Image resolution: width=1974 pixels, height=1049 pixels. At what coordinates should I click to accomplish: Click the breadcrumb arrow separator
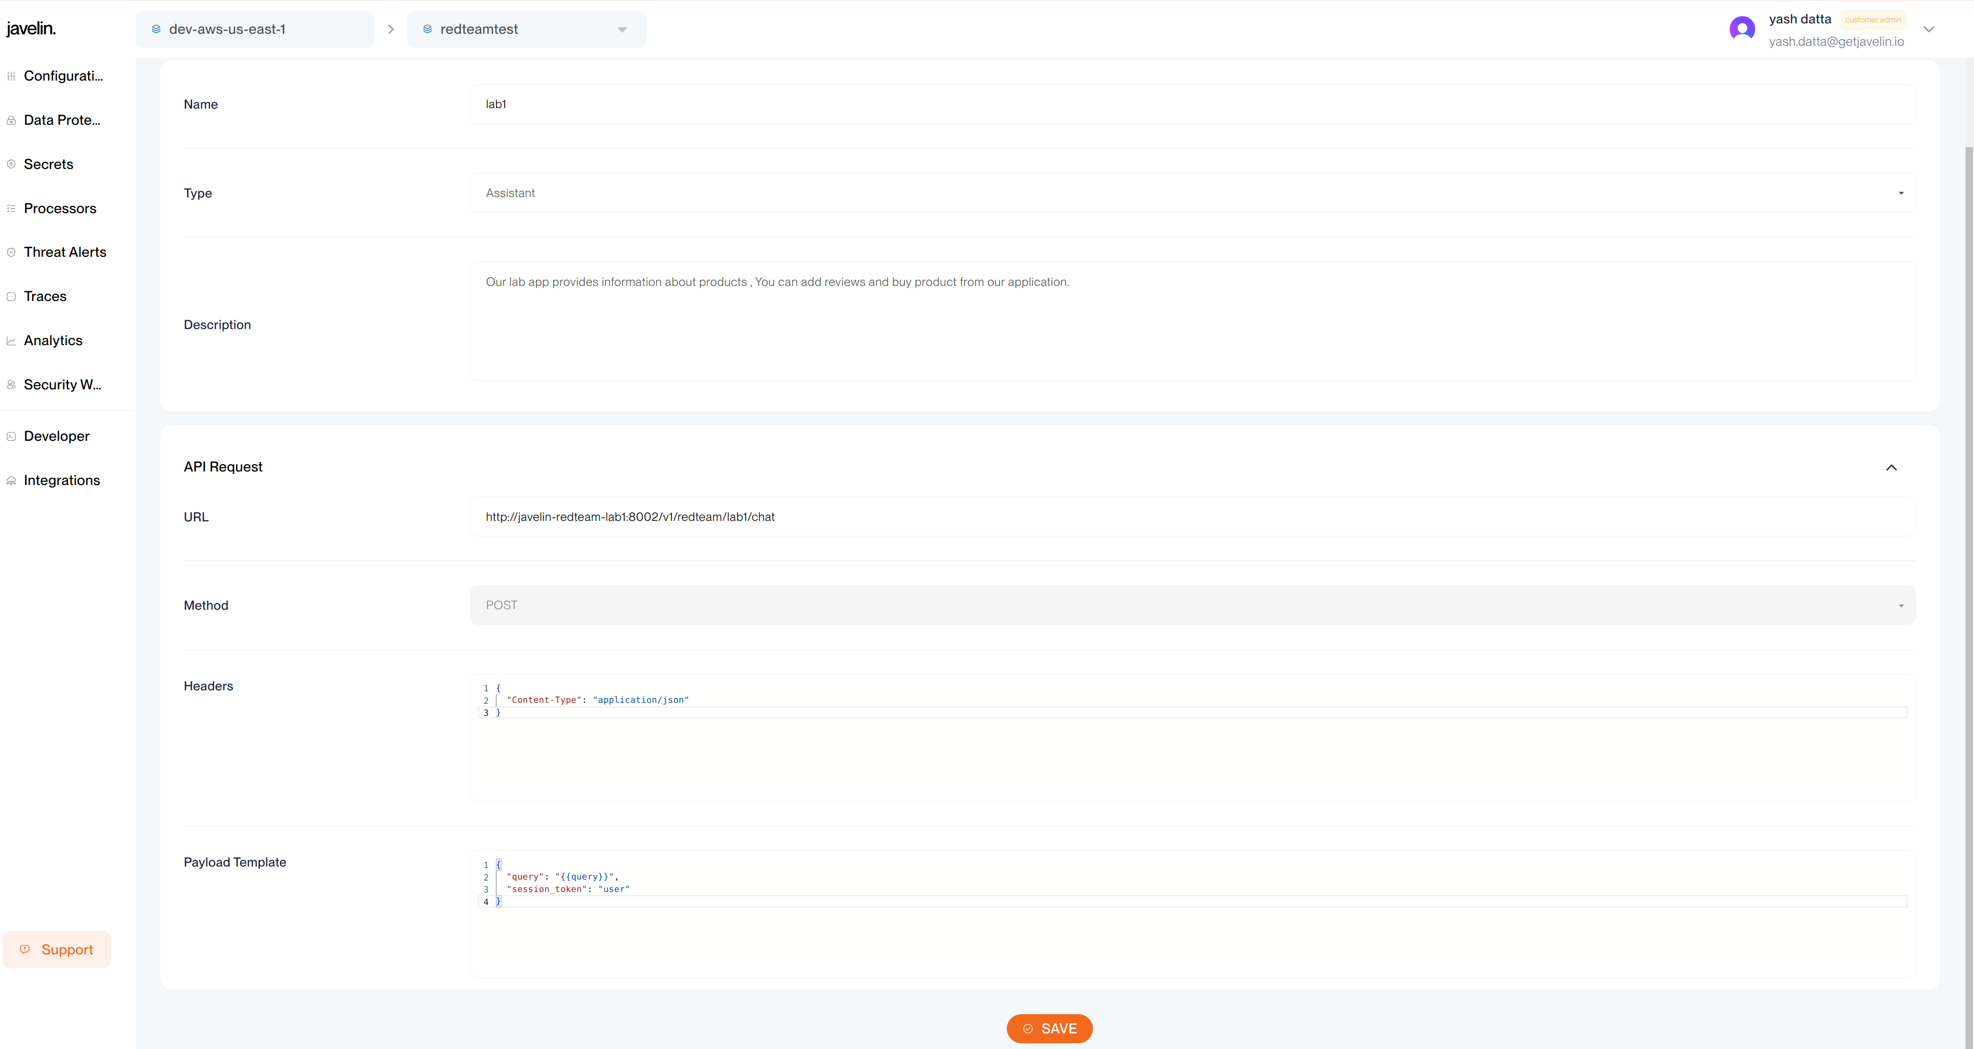pos(391,29)
